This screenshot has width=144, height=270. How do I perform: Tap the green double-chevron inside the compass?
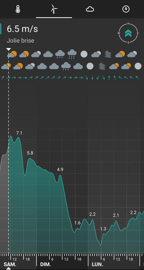[x=128, y=33]
